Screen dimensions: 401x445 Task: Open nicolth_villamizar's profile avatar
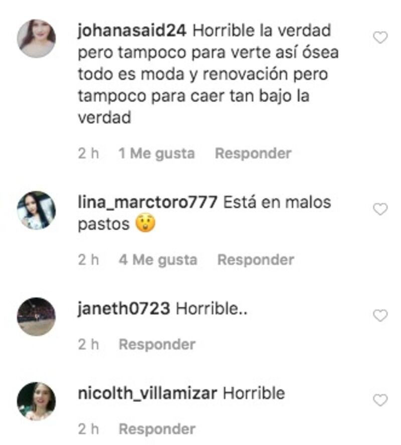pos(36,401)
